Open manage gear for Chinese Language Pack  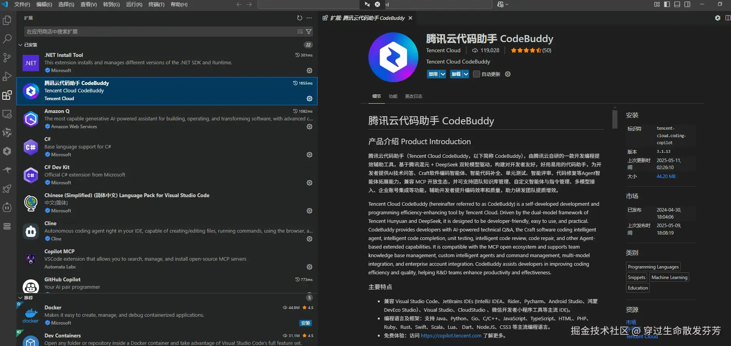coord(309,211)
